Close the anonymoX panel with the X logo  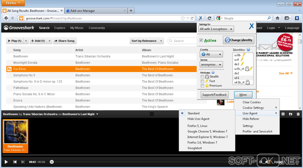coord(251,26)
